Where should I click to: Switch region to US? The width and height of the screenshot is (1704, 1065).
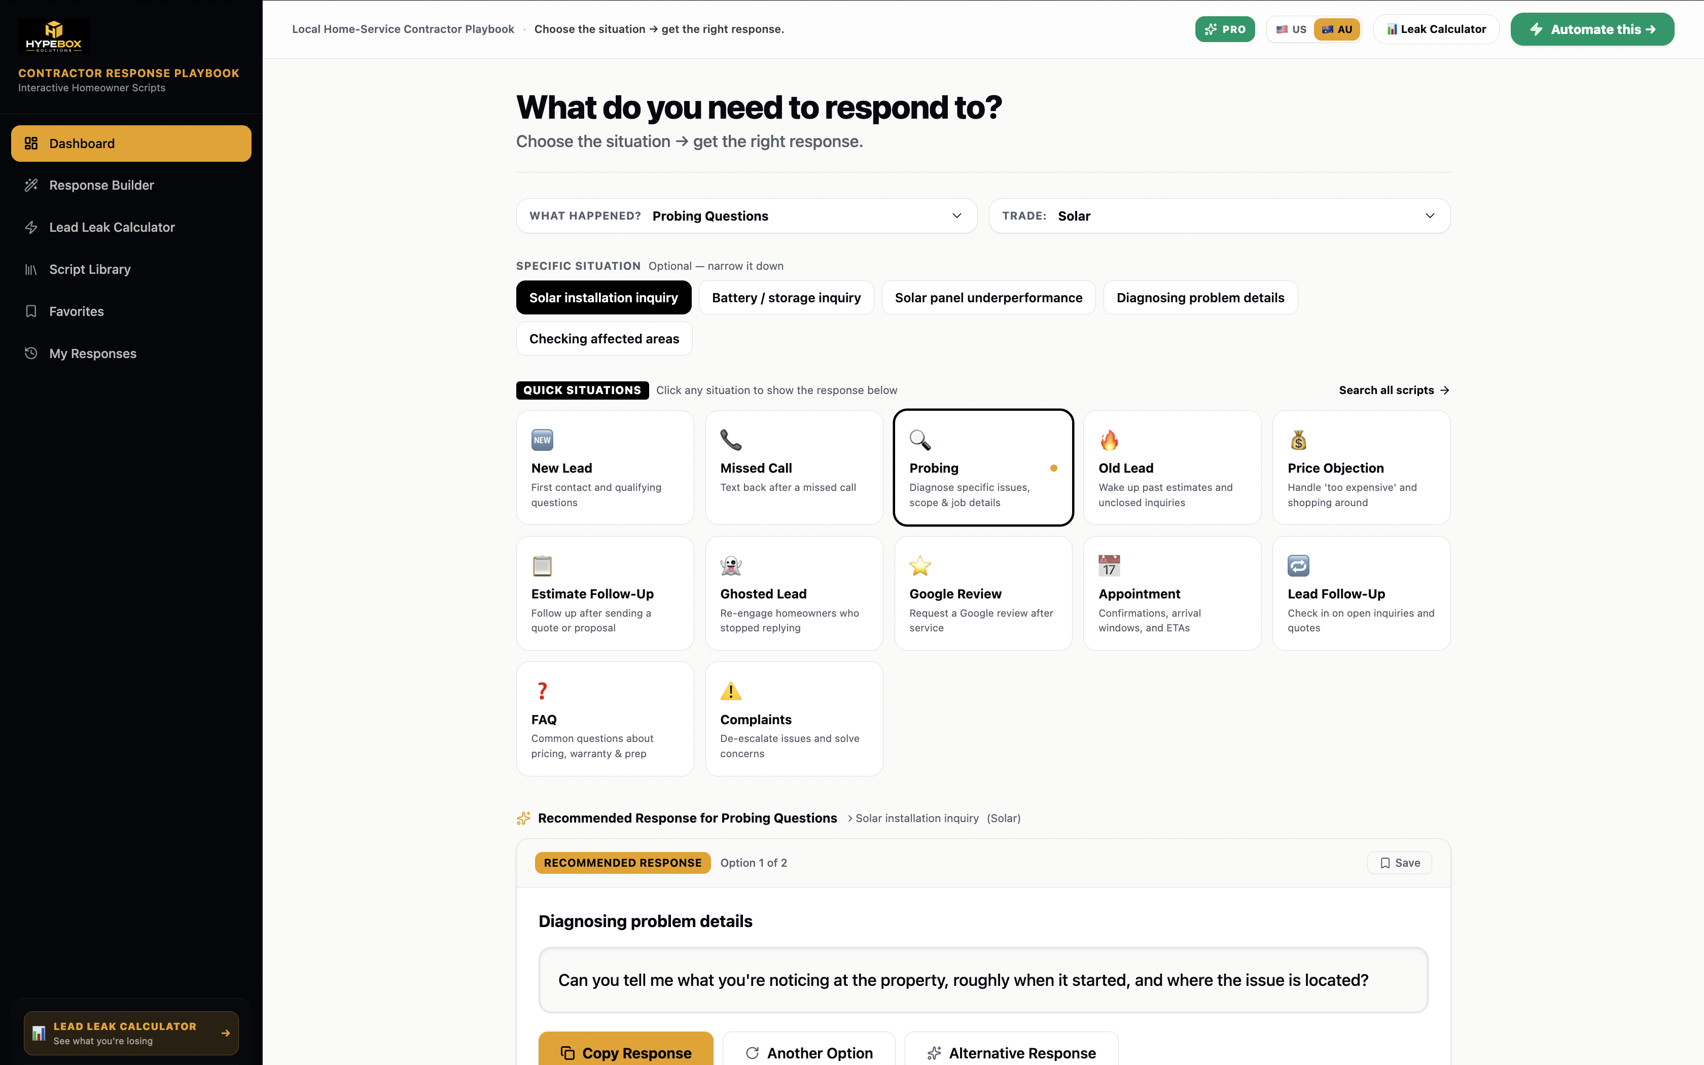[x=1291, y=29]
